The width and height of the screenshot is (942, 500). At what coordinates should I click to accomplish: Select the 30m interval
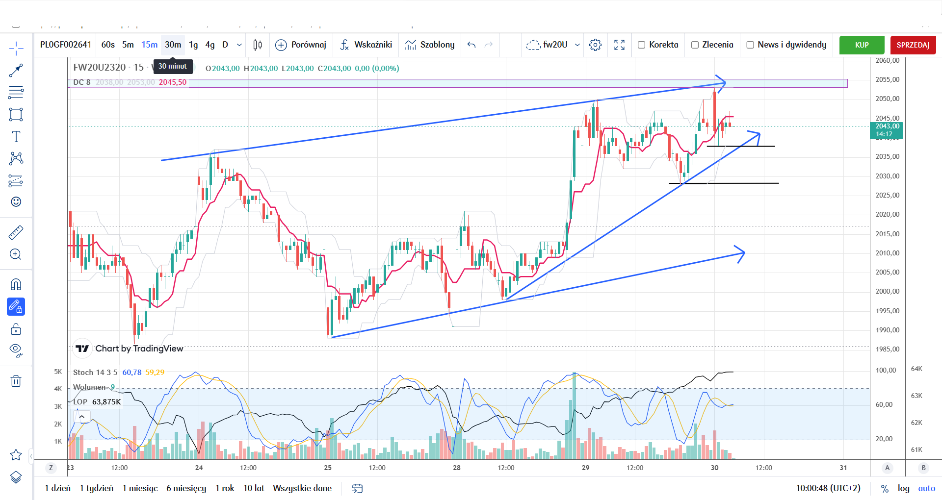coord(173,45)
